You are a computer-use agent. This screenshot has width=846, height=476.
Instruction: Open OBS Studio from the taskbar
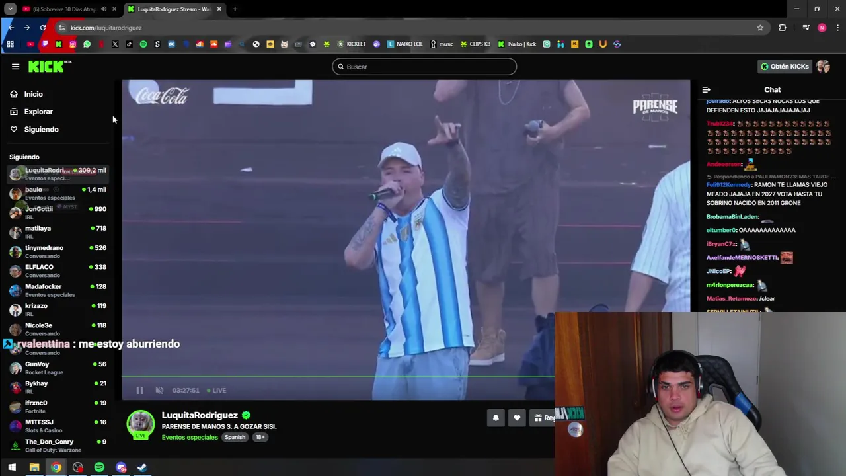click(x=78, y=467)
